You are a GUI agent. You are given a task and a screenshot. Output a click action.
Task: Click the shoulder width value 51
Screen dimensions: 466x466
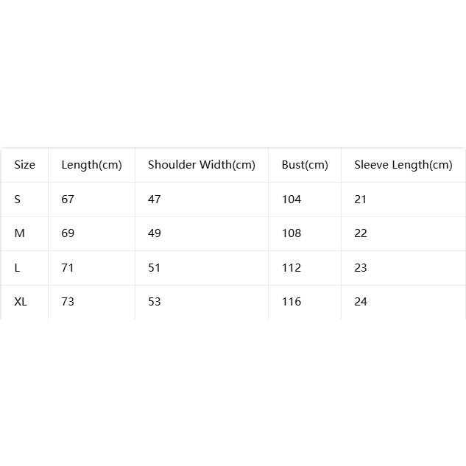click(x=155, y=268)
